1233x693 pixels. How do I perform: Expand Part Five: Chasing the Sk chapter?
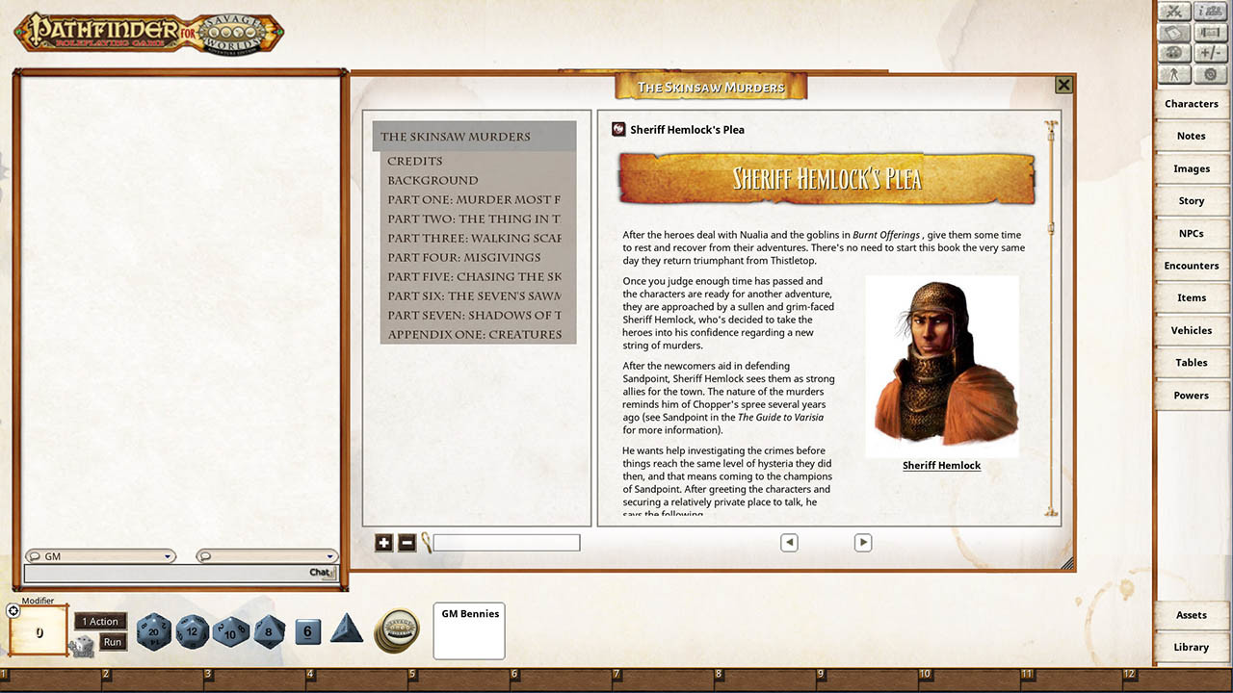point(474,276)
